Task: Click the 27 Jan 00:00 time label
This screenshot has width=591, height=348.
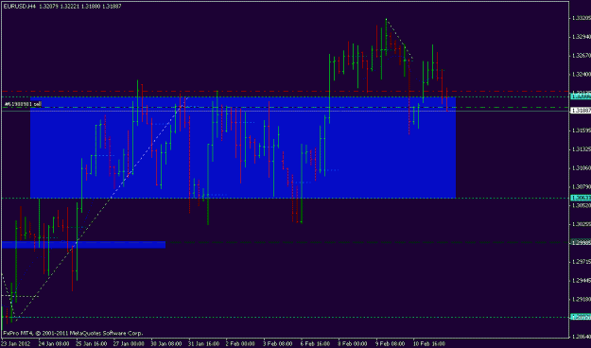Action: (x=129, y=344)
